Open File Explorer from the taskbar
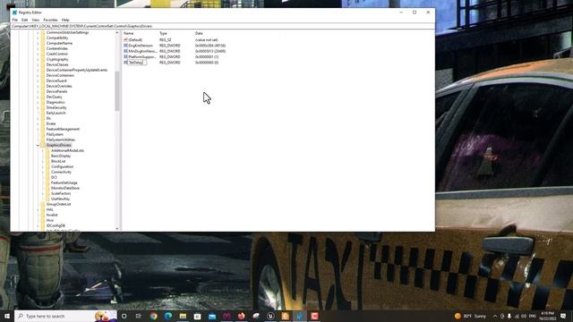The width and height of the screenshot is (573, 322). (x=183, y=316)
